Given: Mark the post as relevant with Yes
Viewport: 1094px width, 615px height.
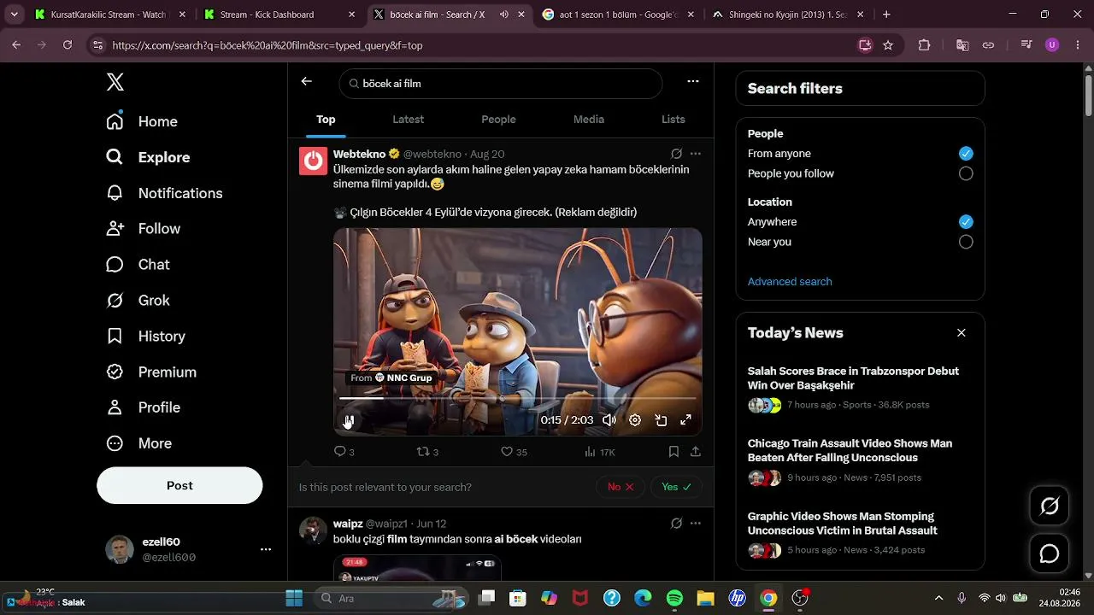Looking at the screenshot, I should (x=676, y=487).
